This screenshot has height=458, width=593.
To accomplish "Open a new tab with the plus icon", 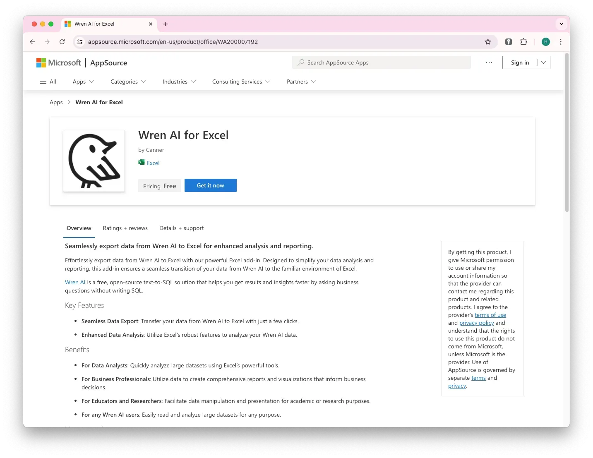I will (x=166, y=24).
